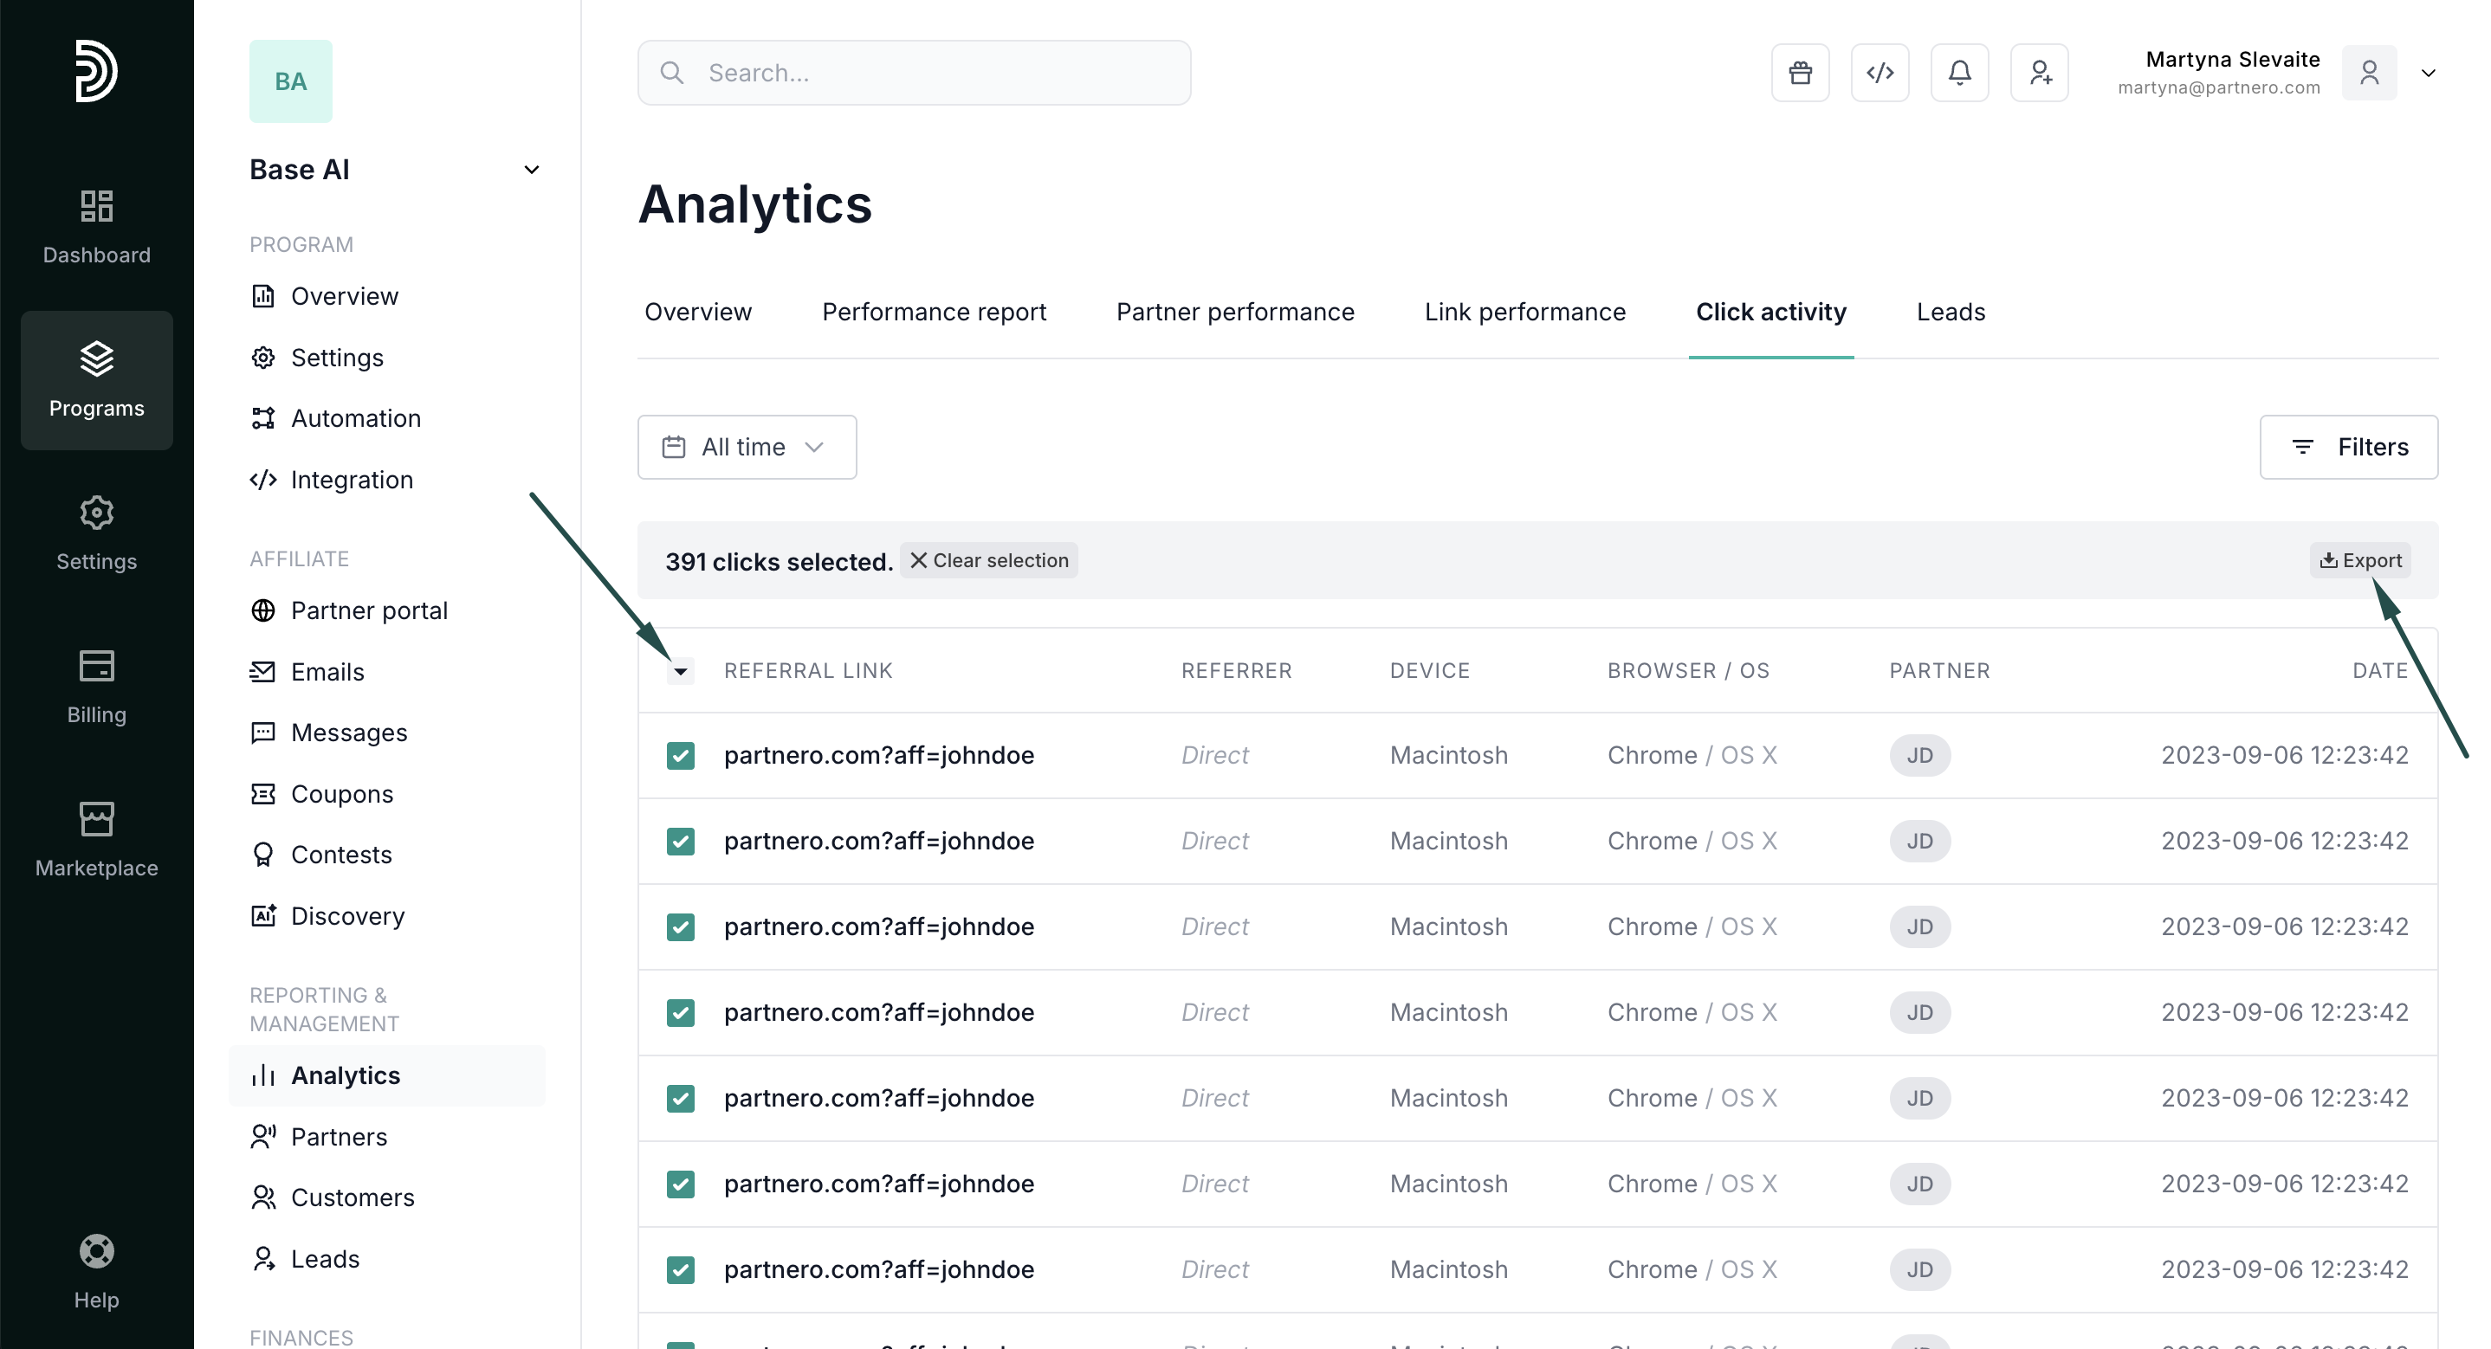Switch to the Partner performance tab
The width and height of the screenshot is (2491, 1349).
coord(1235,312)
